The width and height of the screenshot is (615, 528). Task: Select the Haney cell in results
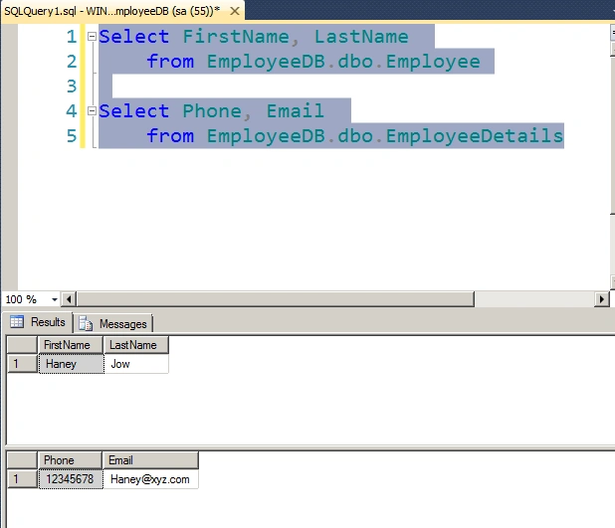click(72, 364)
